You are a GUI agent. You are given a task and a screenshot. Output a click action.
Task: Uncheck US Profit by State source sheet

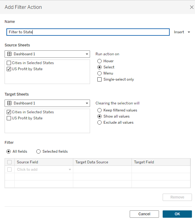point(9,69)
